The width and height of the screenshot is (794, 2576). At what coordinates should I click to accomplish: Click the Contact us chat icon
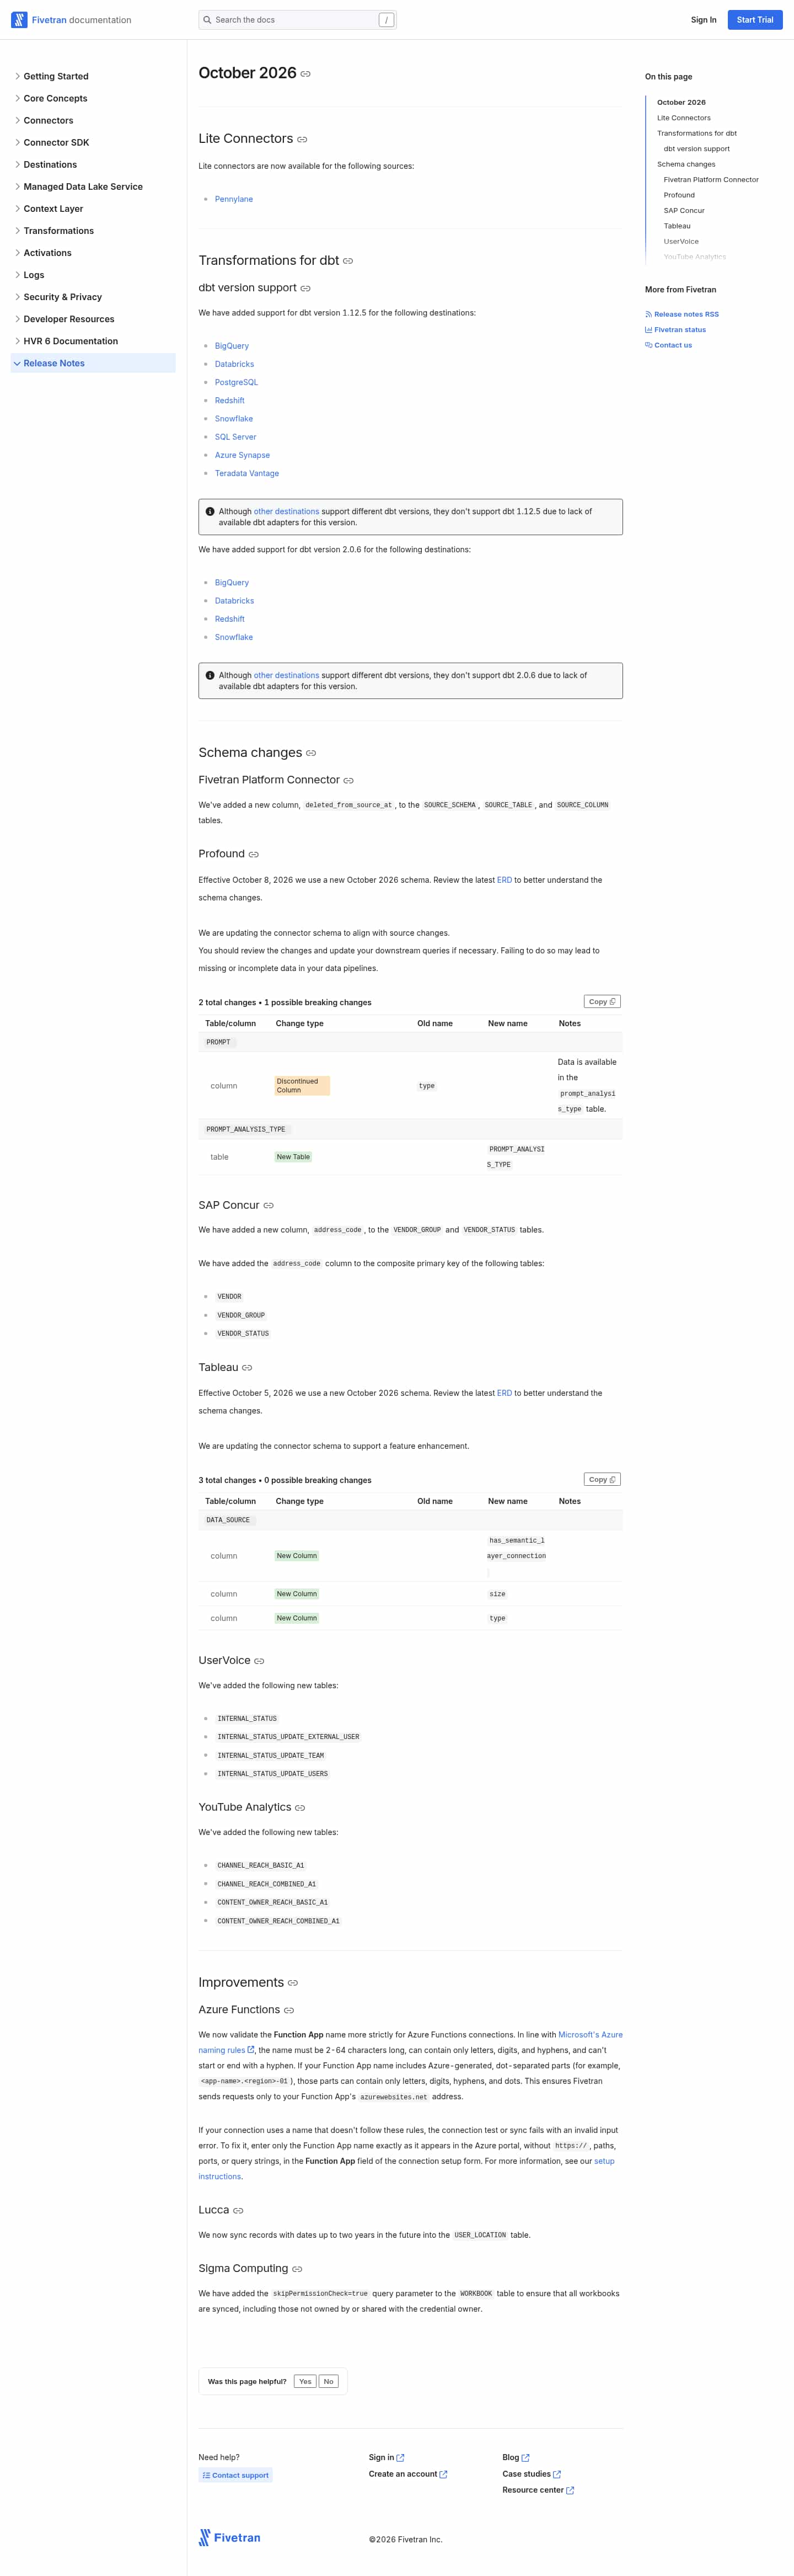tap(648, 345)
